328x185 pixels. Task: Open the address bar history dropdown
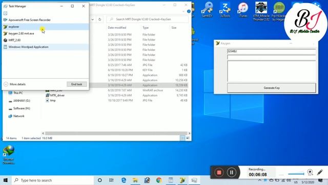click(92, 20)
